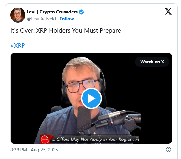
Task: Open the @LeviRietveld handle link
Action: (41, 19)
